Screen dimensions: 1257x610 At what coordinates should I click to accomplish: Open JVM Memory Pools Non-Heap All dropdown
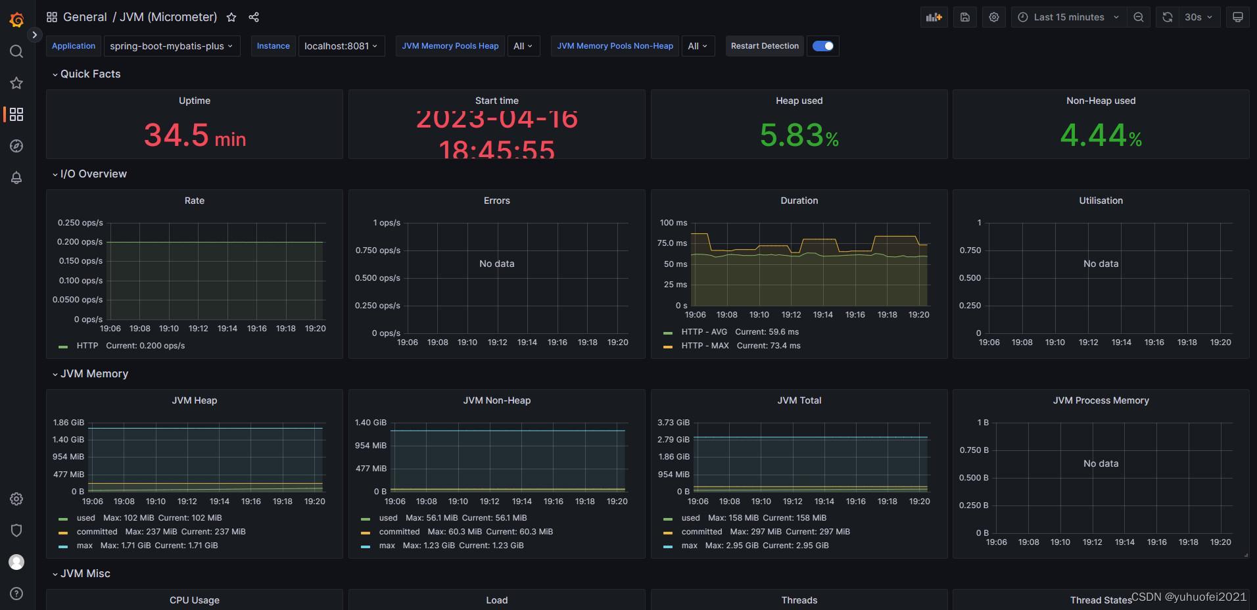coord(698,46)
